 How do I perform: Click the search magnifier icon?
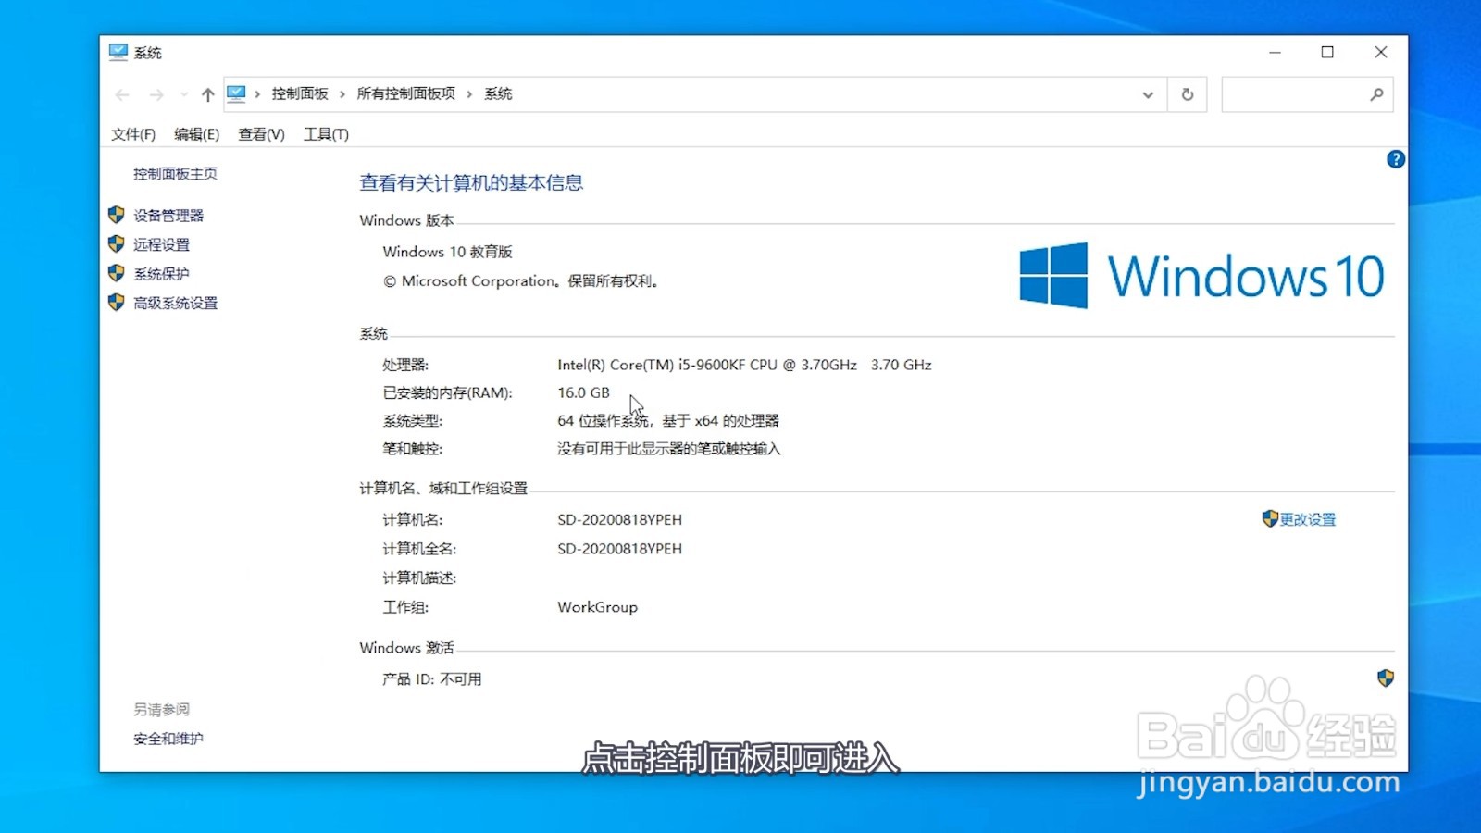[1377, 94]
